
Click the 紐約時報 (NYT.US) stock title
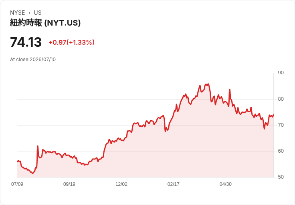45,23
